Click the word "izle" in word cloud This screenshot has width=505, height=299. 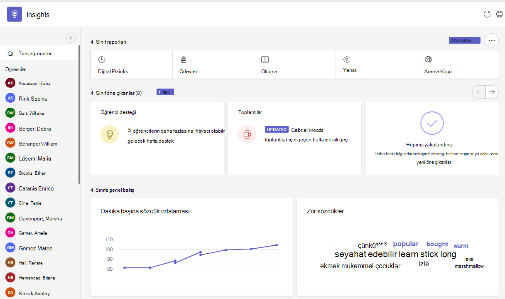[x=424, y=264]
